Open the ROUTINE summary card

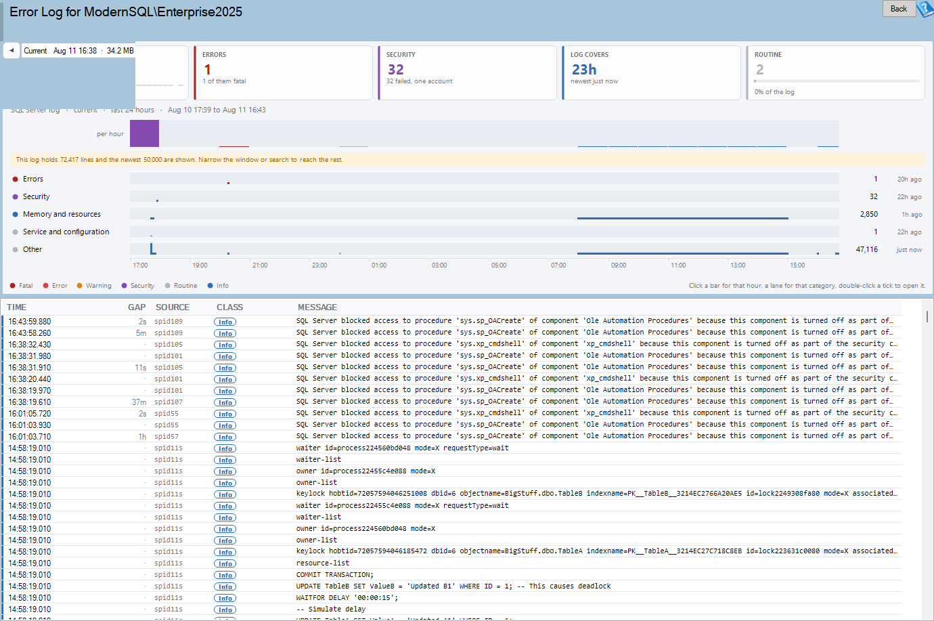coord(835,73)
